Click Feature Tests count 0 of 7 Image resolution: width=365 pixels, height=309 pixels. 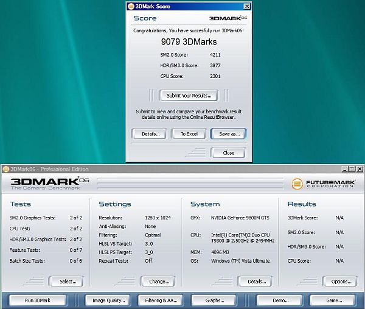pyautogui.click(x=76, y=250)
